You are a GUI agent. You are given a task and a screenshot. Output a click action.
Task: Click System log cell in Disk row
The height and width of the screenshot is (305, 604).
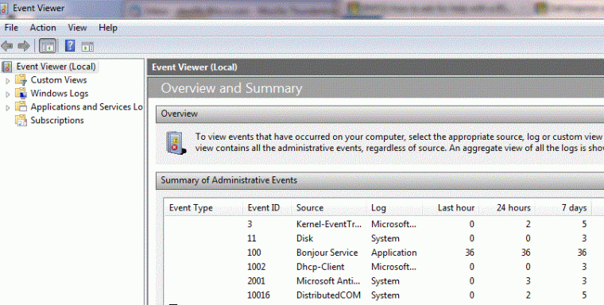coord(385,238)
